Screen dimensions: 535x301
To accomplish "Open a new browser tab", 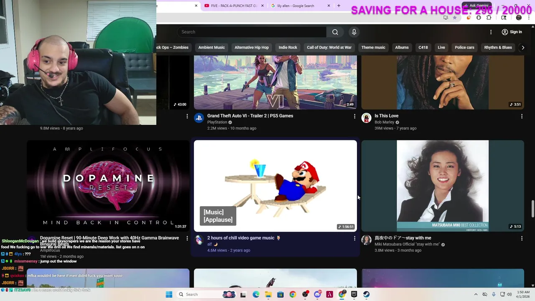I will pyautogui.click(x=339, y=6).
